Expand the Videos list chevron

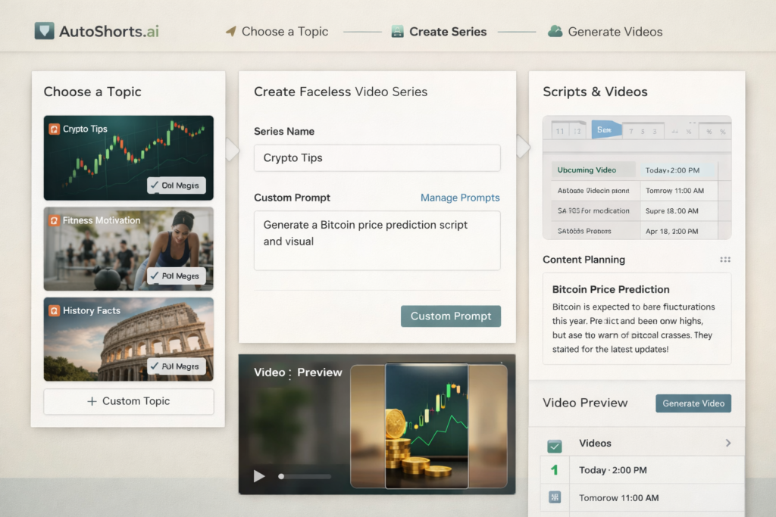tap(727, 443)
